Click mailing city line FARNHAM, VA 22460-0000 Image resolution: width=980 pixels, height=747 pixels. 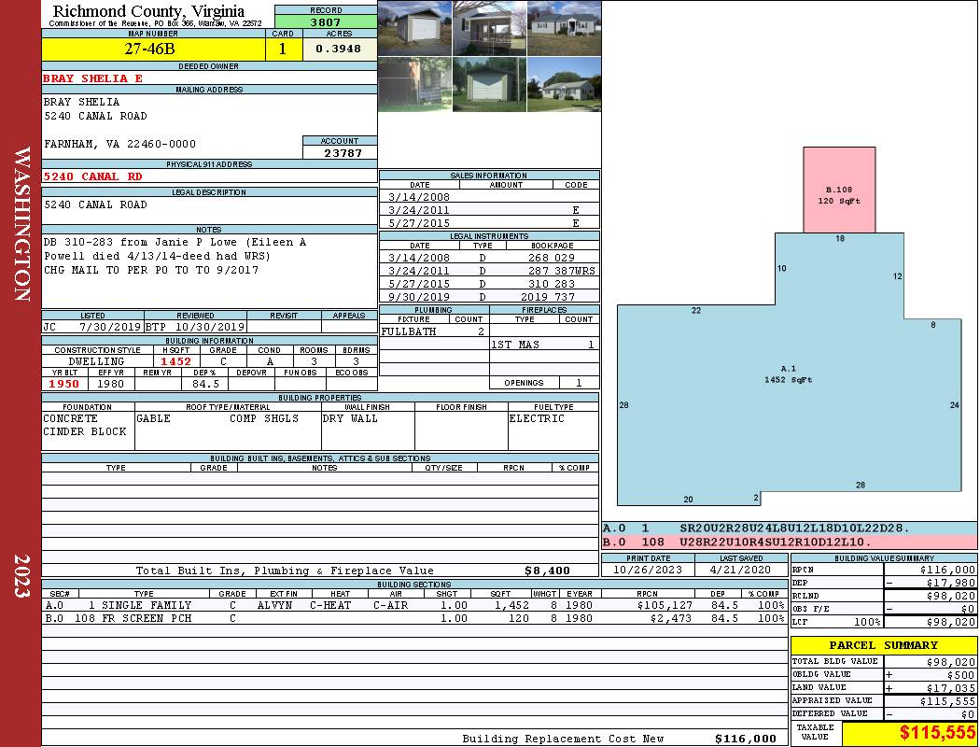click(120, 144)
